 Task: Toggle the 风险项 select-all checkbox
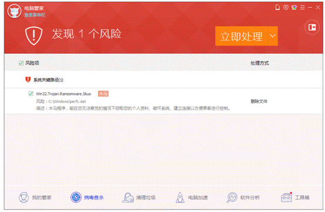click(21, 63)
